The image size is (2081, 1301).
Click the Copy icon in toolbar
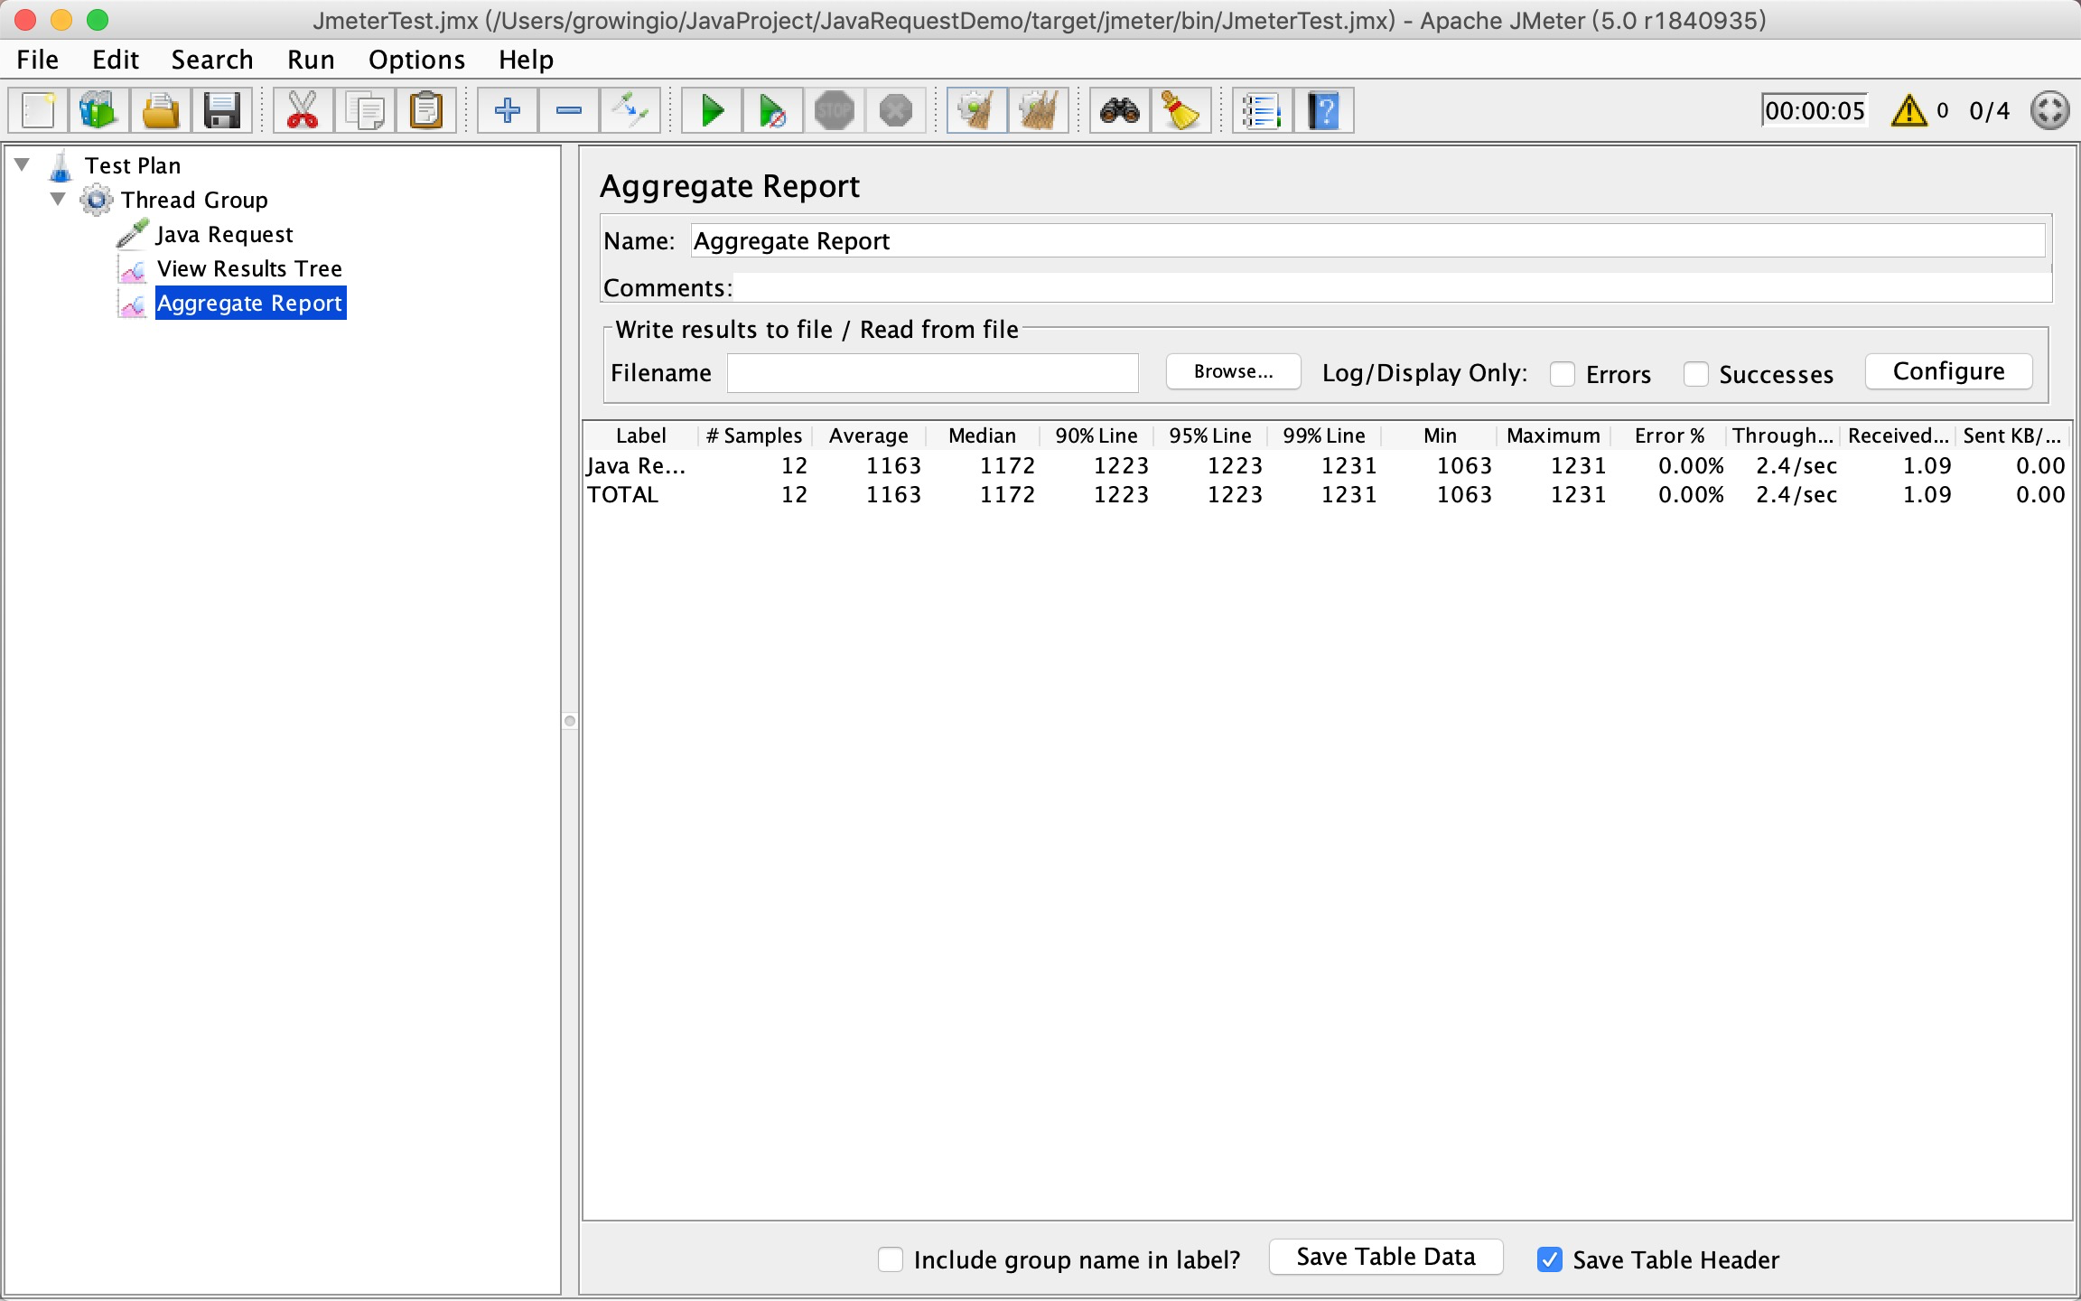365,111
